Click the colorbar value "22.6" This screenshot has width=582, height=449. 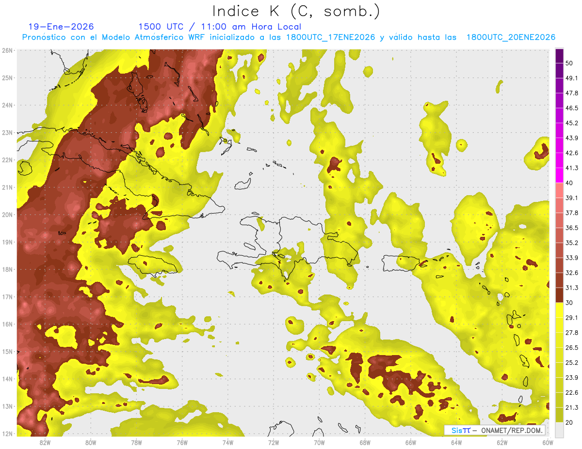coord(572,392)
